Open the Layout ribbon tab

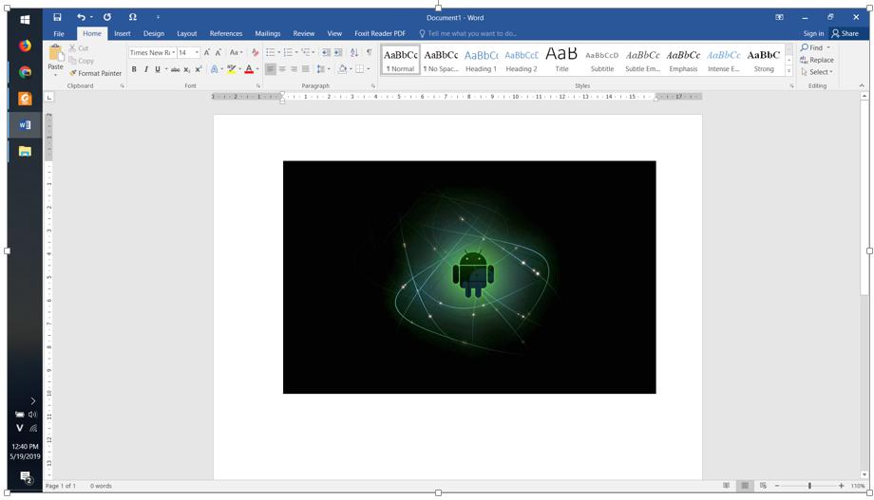pos(186,33)
